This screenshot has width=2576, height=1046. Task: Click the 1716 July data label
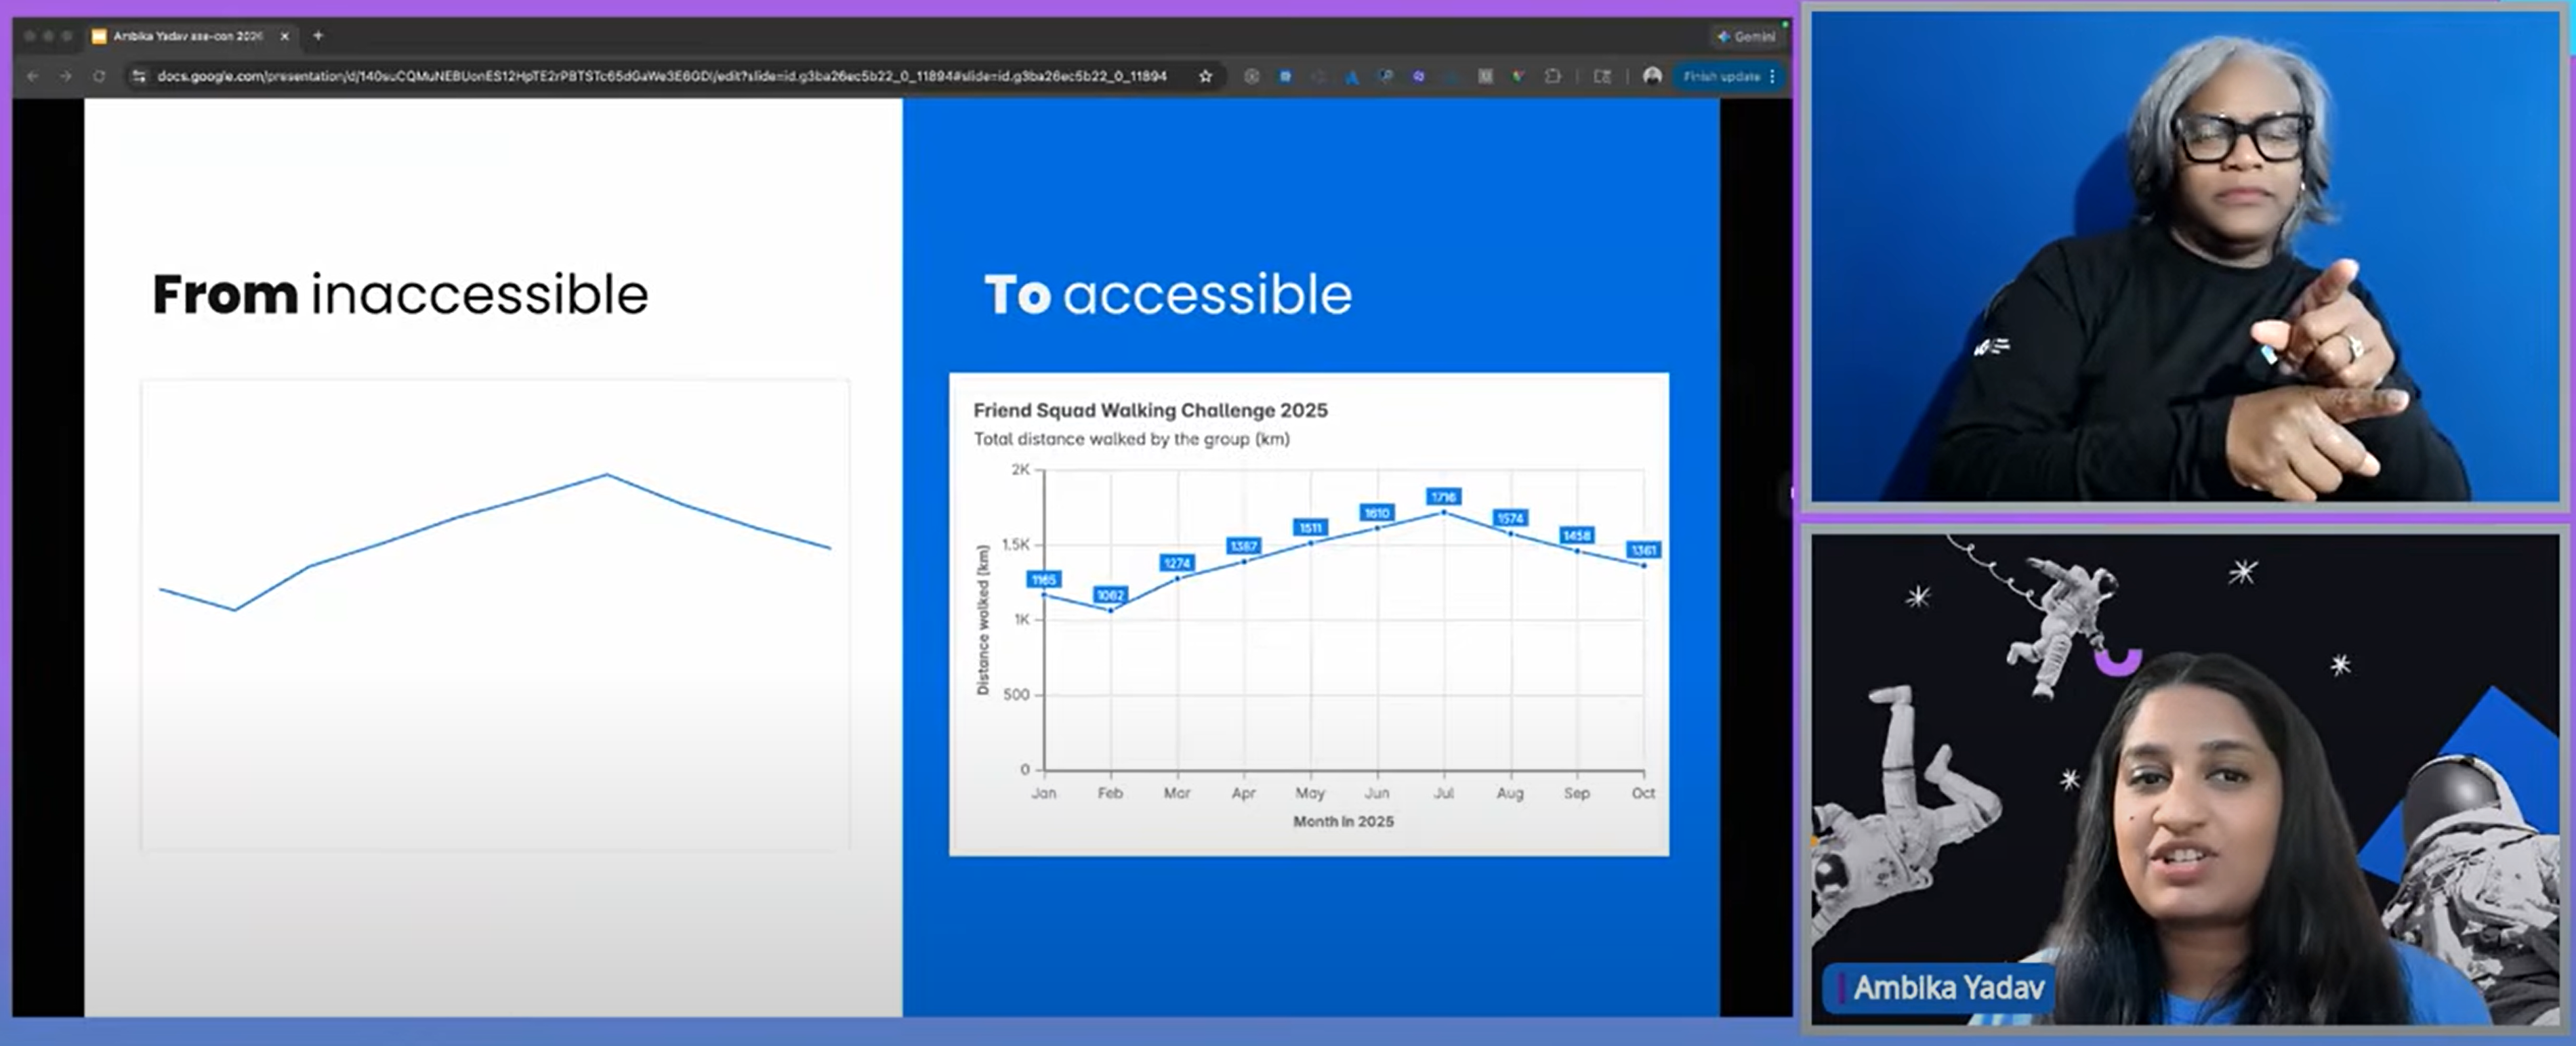pos(1443,497)
